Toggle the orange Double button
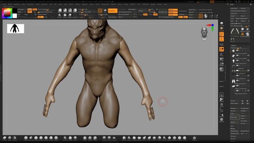Image resolution: width=254 pixels, height=143 pixels. point(146,14)
